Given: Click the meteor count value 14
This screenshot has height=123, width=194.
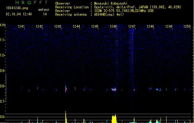Looking at the screenshot, I should pos(45,14).
